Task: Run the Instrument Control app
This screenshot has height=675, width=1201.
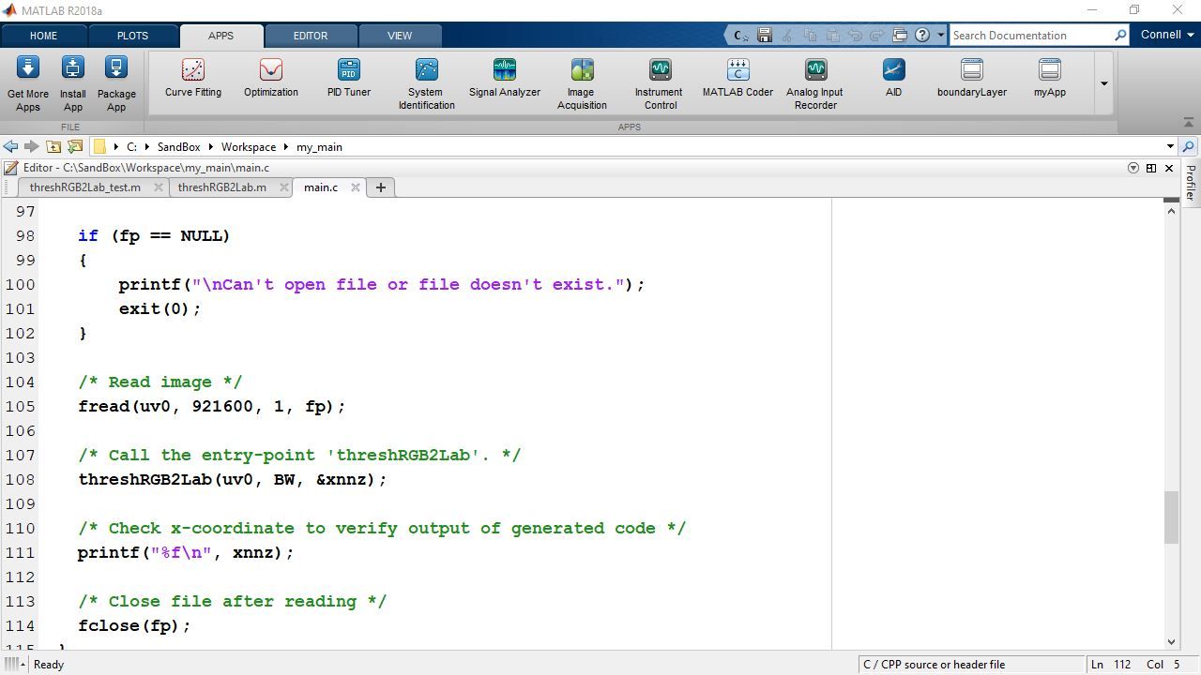Action: coord(659,80)
